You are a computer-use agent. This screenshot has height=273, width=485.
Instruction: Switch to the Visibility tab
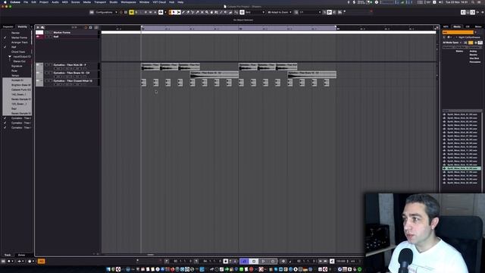pyautogui.click(x=22, y=27)
